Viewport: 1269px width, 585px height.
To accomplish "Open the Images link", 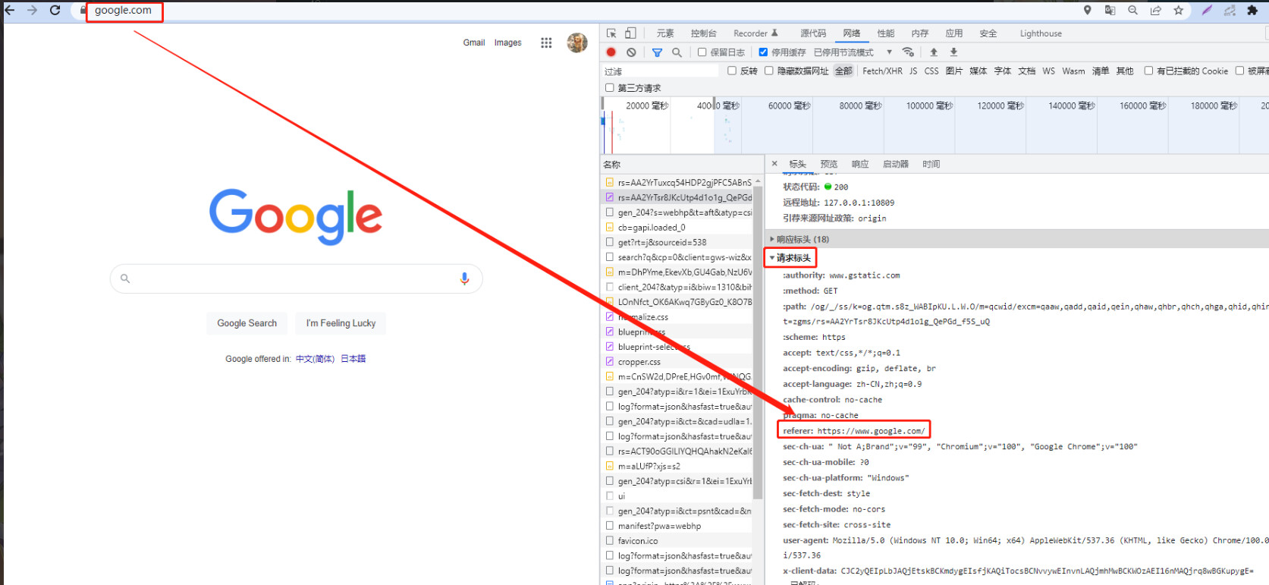I will coord(507,42).
